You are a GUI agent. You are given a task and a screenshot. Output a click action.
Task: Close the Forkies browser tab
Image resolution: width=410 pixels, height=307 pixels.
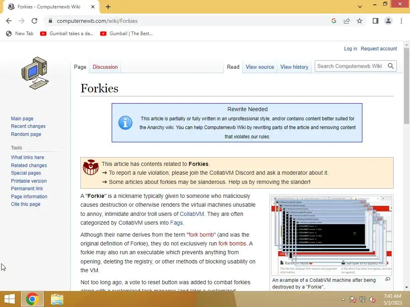click(x=92, y=7)
